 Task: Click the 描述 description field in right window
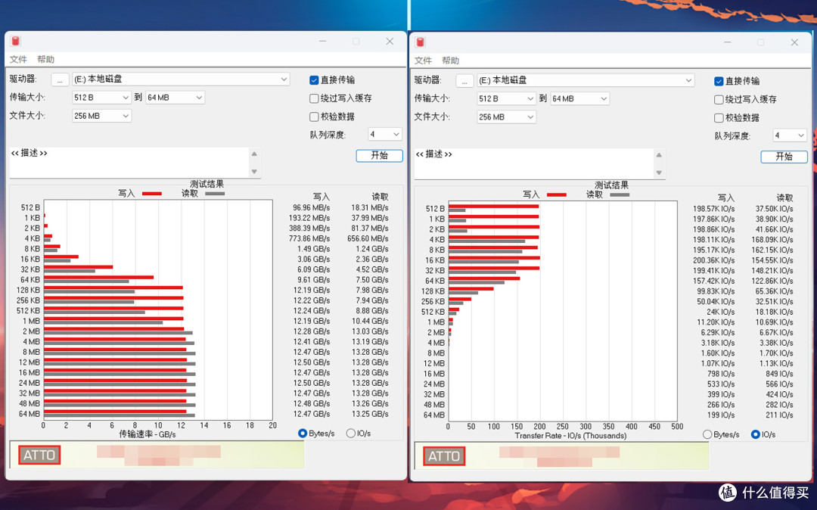coord(534,163)
